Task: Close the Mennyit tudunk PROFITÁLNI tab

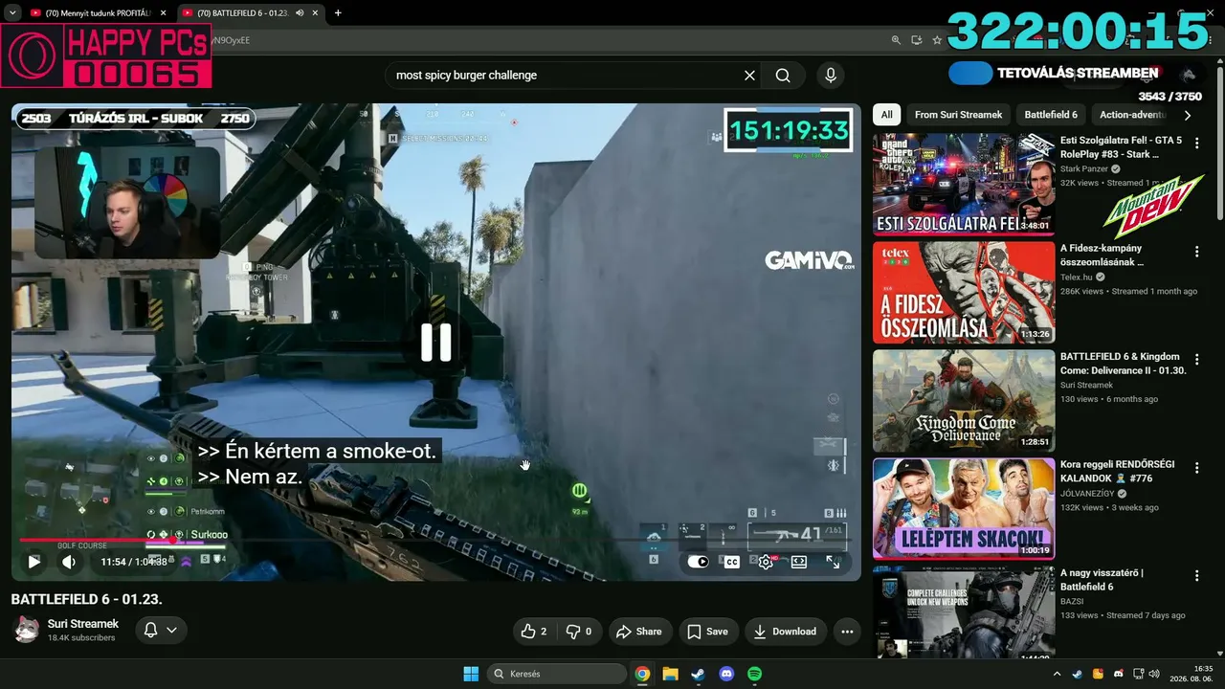Action: click(163, 13)
